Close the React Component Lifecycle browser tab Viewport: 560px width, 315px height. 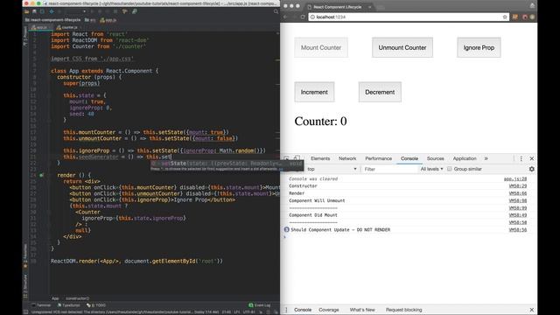(369, 7)
